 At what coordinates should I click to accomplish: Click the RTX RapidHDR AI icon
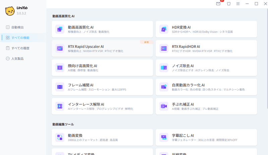pos(164,49)
